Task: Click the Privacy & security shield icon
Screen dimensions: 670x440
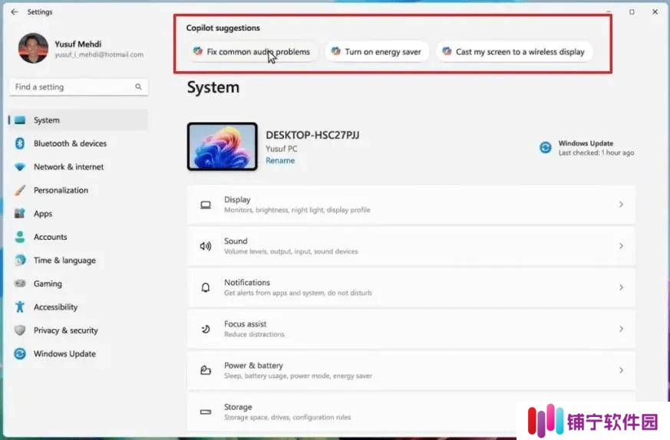Action: (x=20, y=330)
